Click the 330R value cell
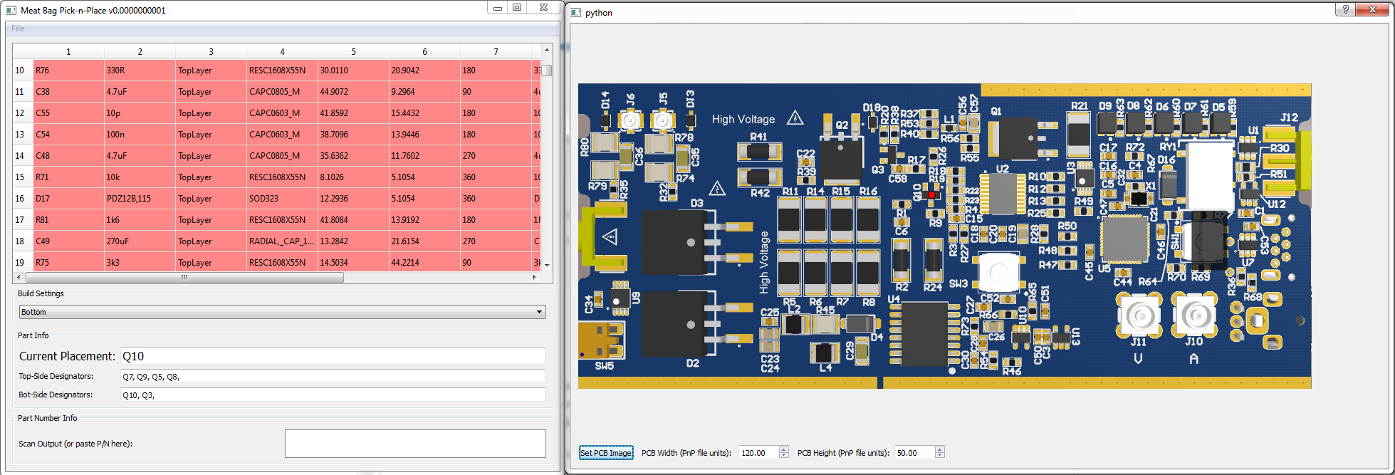 tap(140, 71)
